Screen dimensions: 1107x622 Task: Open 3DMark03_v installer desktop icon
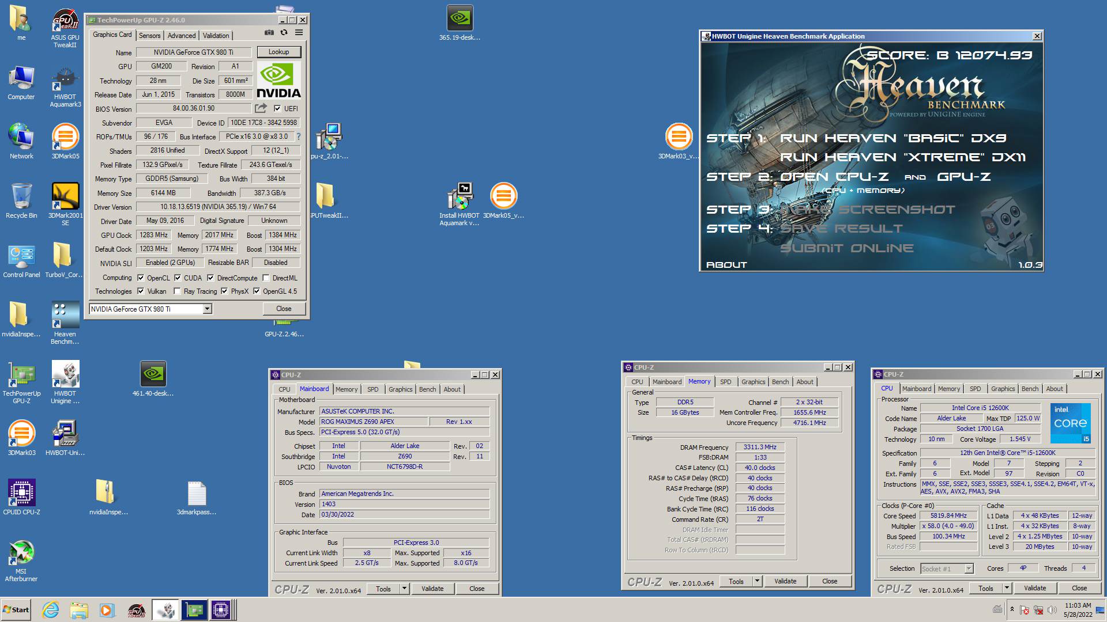(679, 141)
